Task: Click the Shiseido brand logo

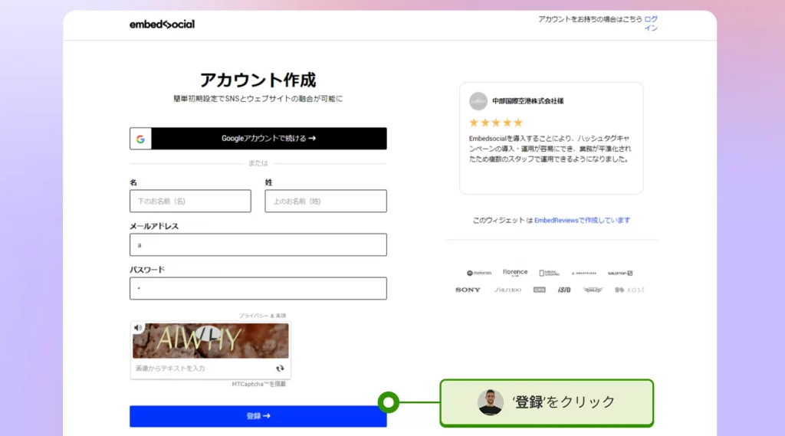Action: click(507, 290)
